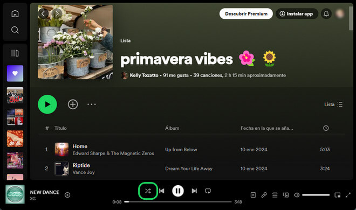Image resolution: width=356 pixels, height=210 pixels.
Task: Play the primavera vibes playlist
Action: [x=47, y=104]
